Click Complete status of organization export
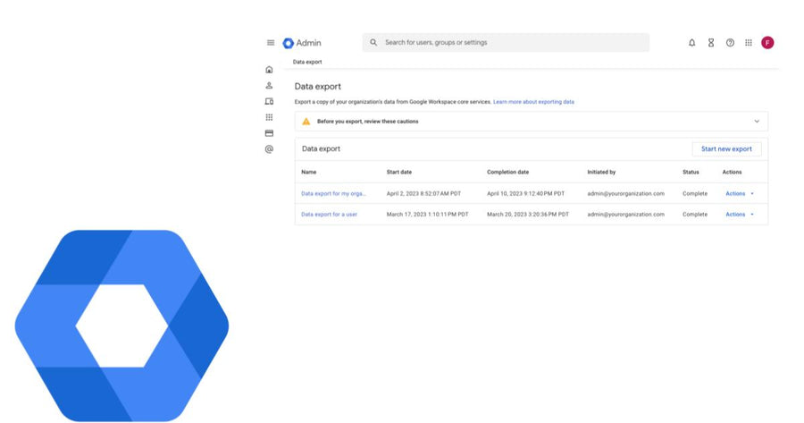Viewport: 804px width, 423px height. 695,193
